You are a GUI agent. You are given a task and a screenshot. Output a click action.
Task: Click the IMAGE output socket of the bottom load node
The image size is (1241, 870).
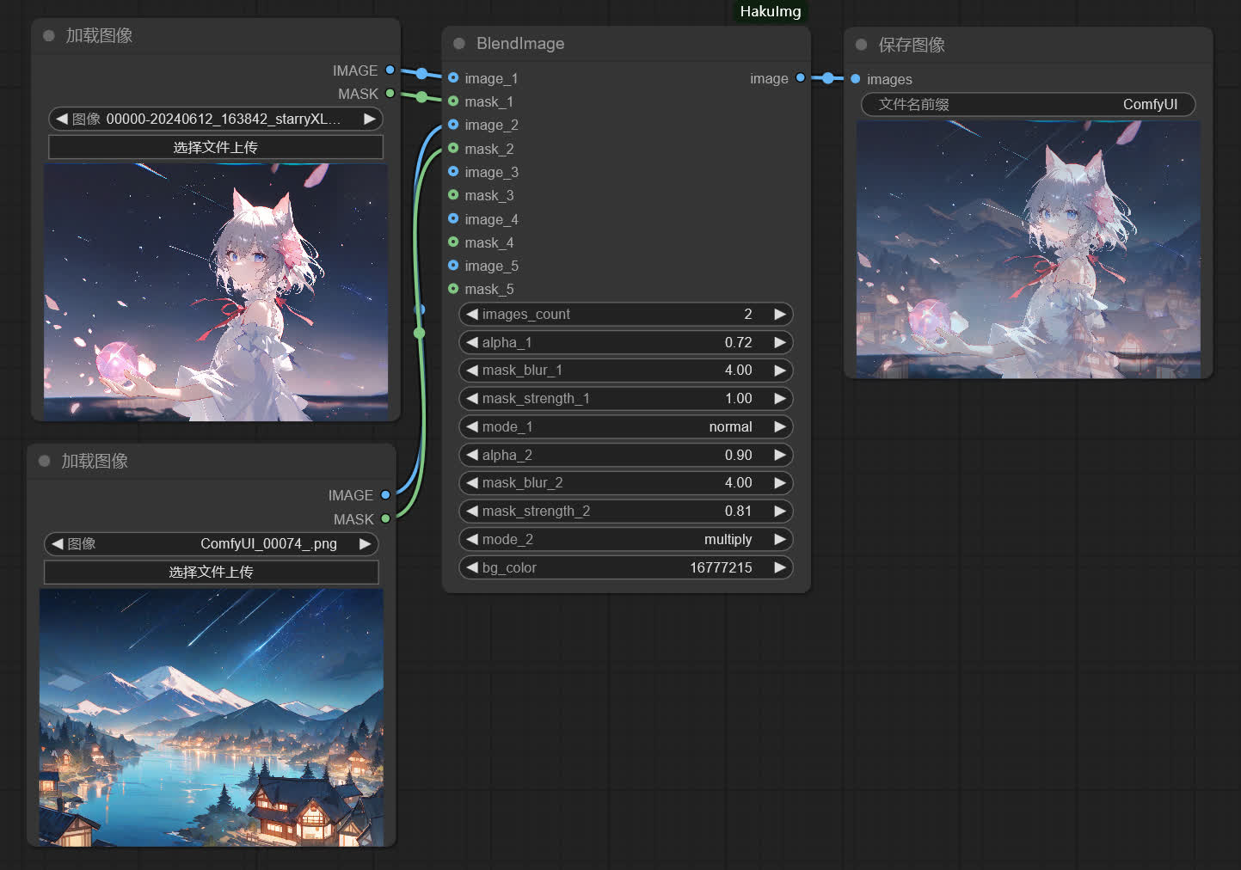(385, 495)
